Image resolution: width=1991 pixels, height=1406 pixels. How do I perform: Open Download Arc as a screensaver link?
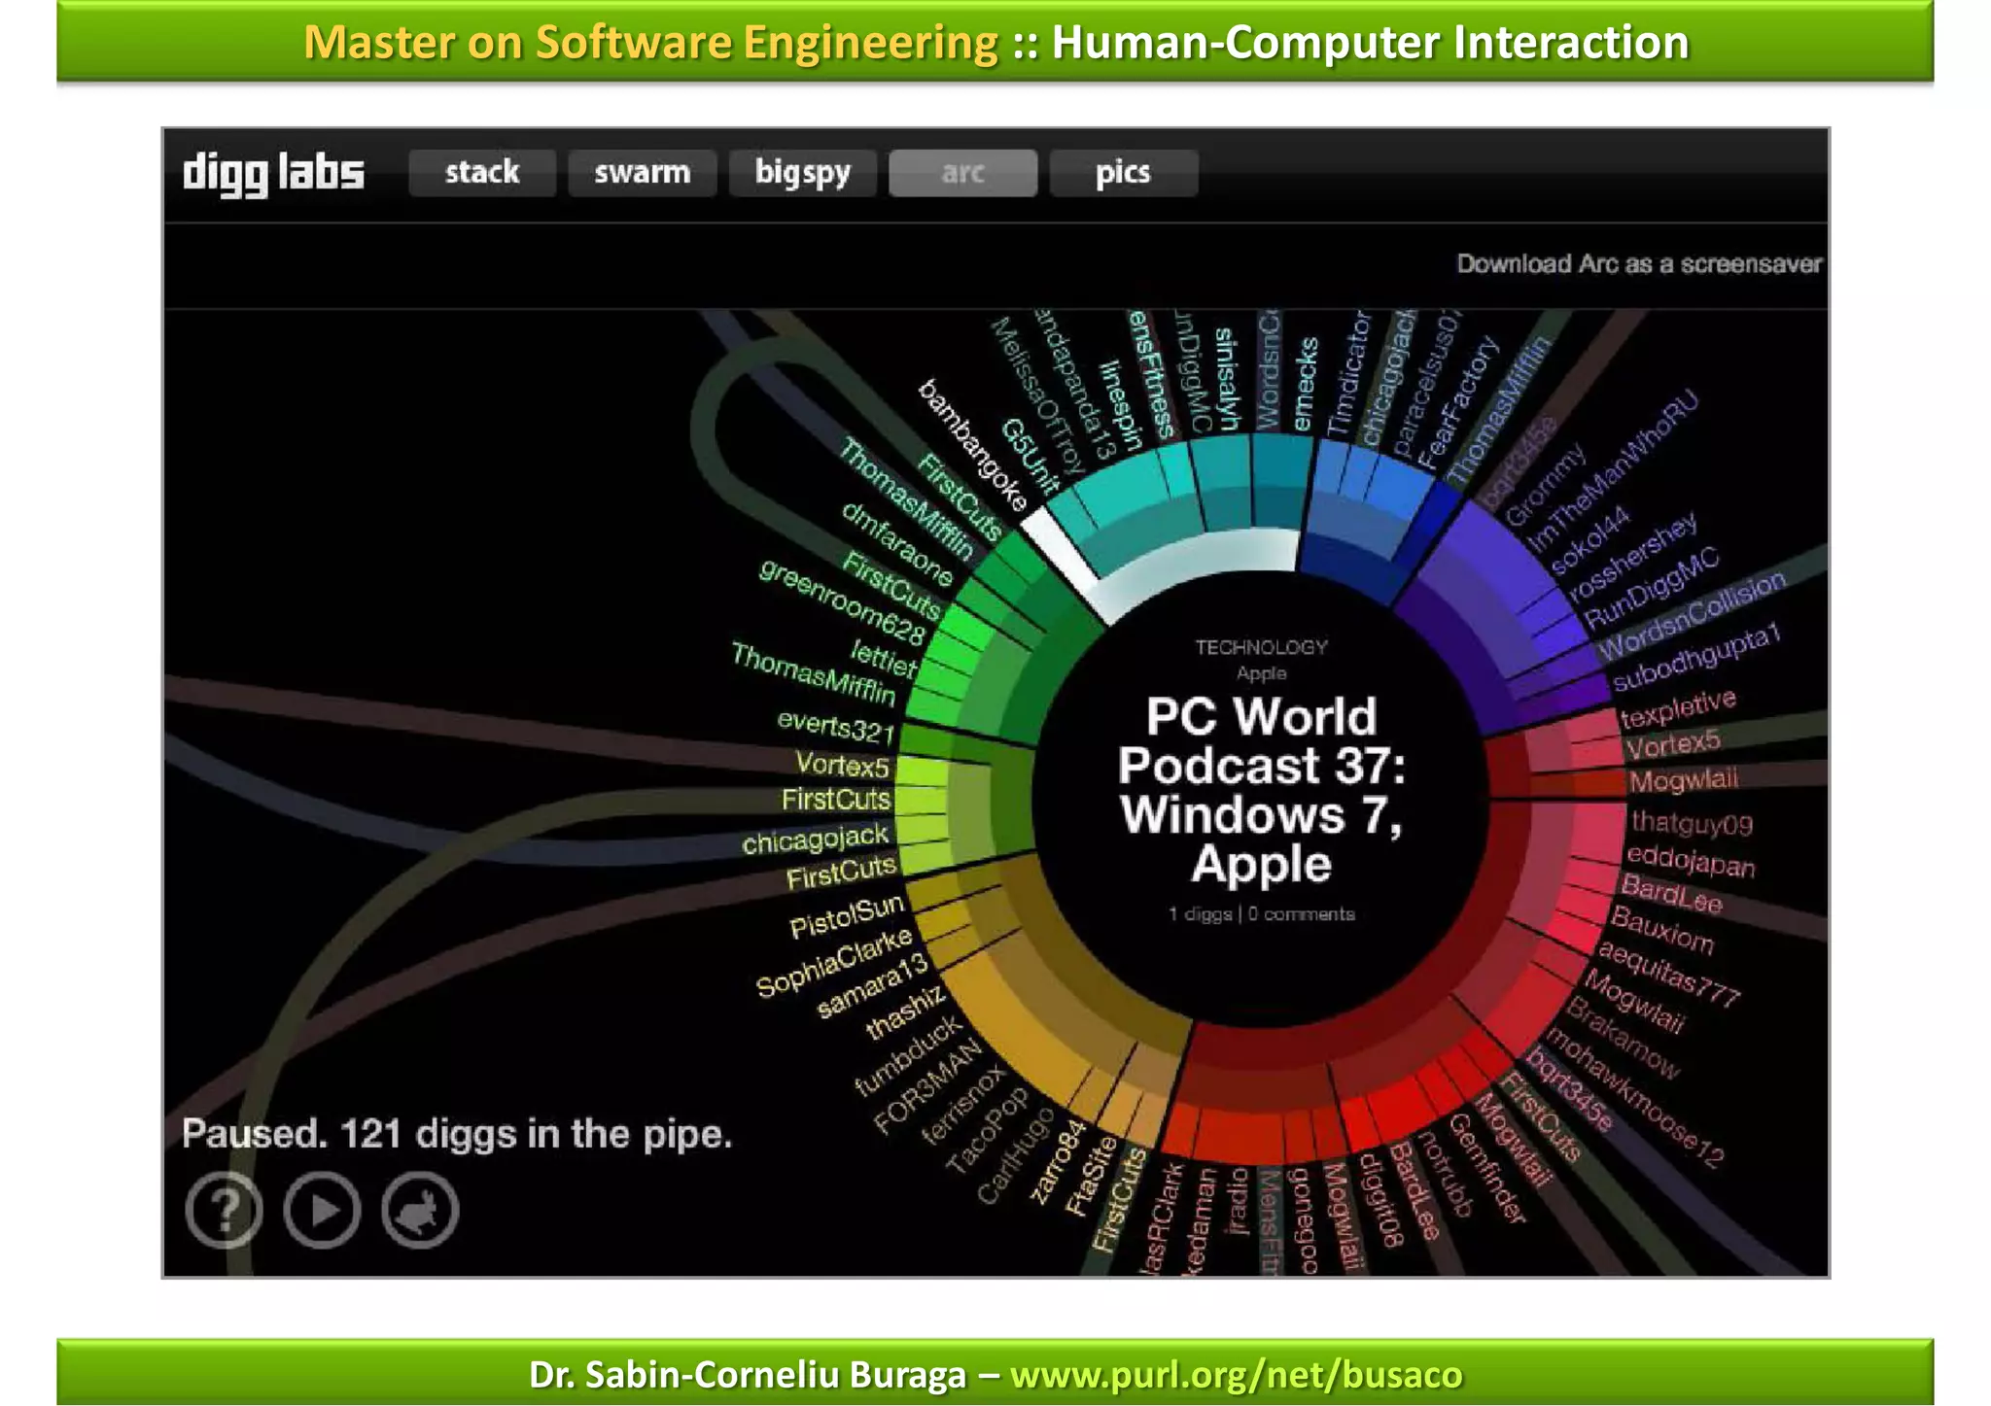1638,264
